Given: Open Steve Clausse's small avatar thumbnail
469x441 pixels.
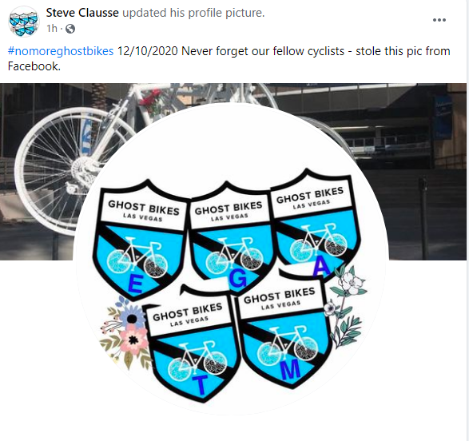Looking at the screenshot, I should [24, 22].
